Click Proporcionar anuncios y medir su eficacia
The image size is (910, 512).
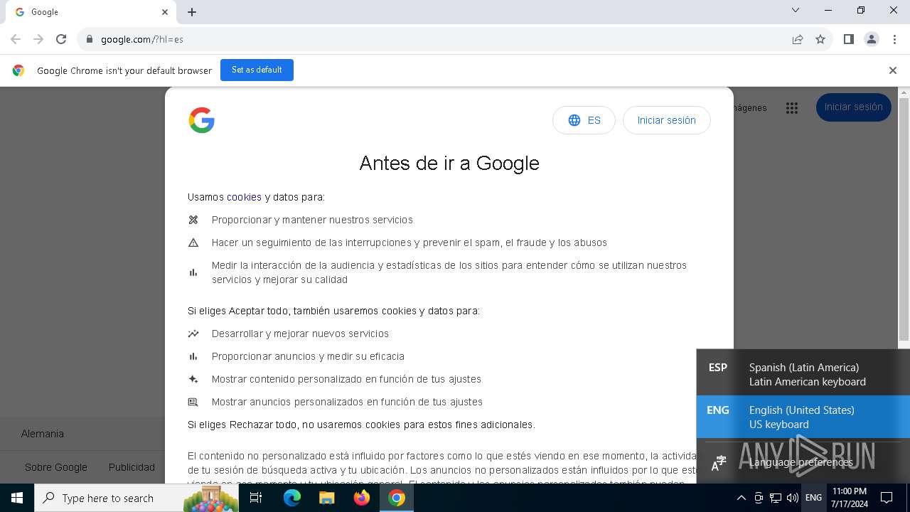coord(308,356)
